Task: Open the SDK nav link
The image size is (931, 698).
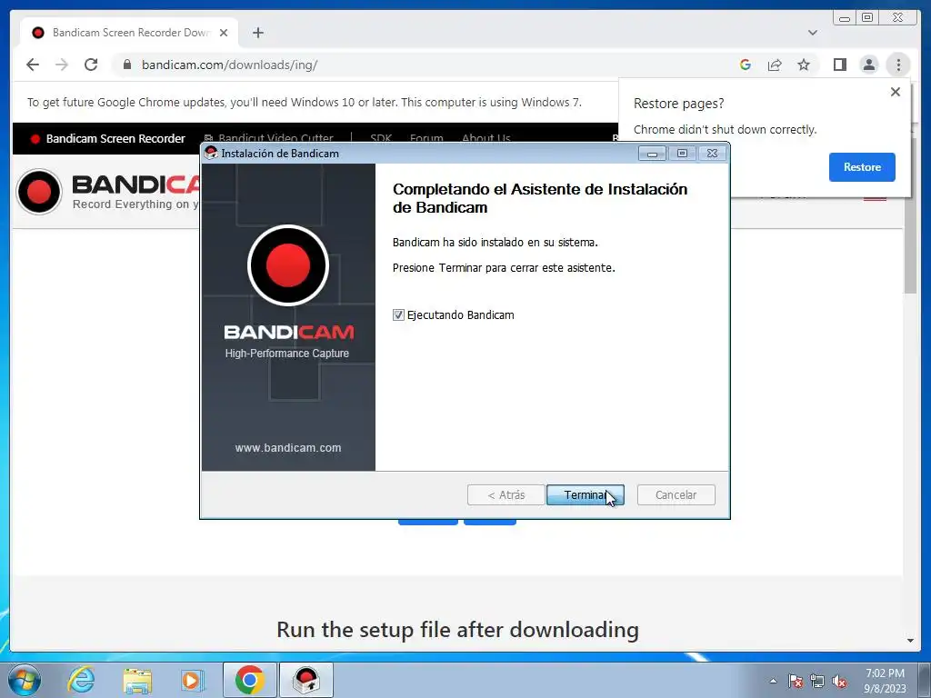Action: pyautogui.click(x=381, y=138)
